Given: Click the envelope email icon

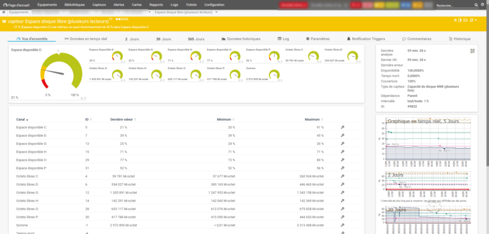Looking at the screenshot, I should (x=465, y=20).
